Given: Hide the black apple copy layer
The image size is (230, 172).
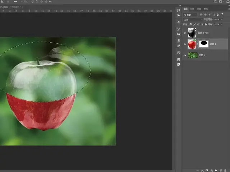Looking at the screenshot, I should 185,33.
